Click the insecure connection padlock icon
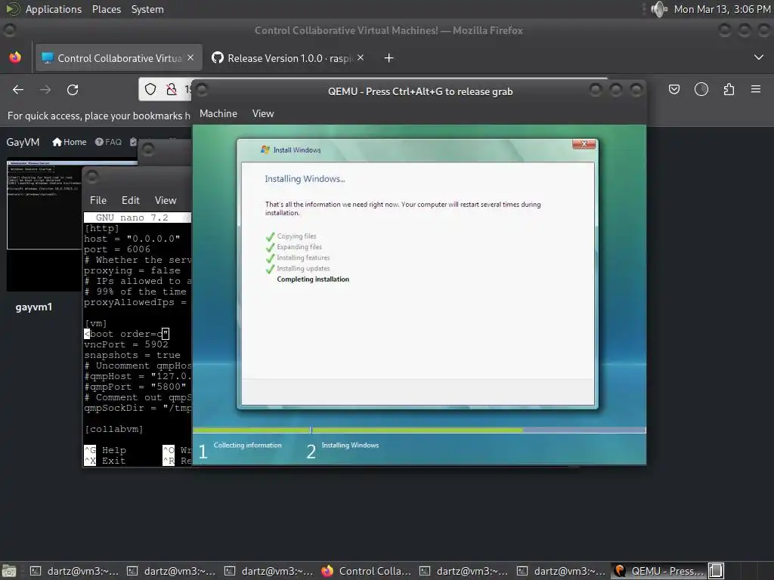774x580 pixels. pyautogui.click(x=172, y=89)
